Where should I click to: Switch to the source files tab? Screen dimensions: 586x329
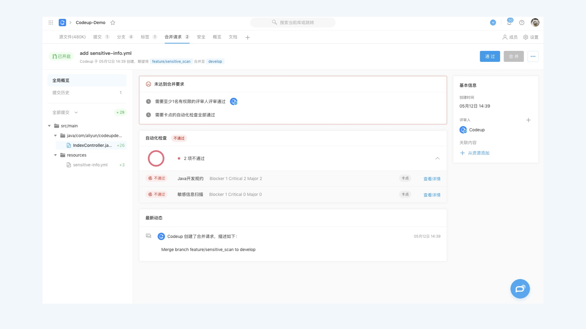tap(72, 37)
